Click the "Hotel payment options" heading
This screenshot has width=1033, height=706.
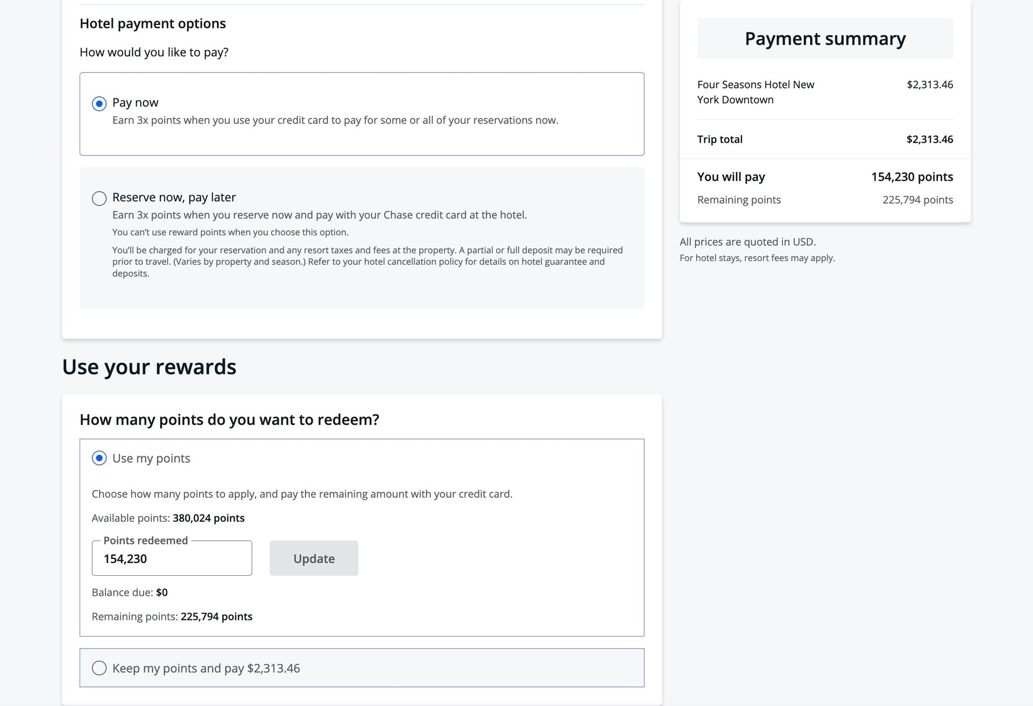coord(153,24)
